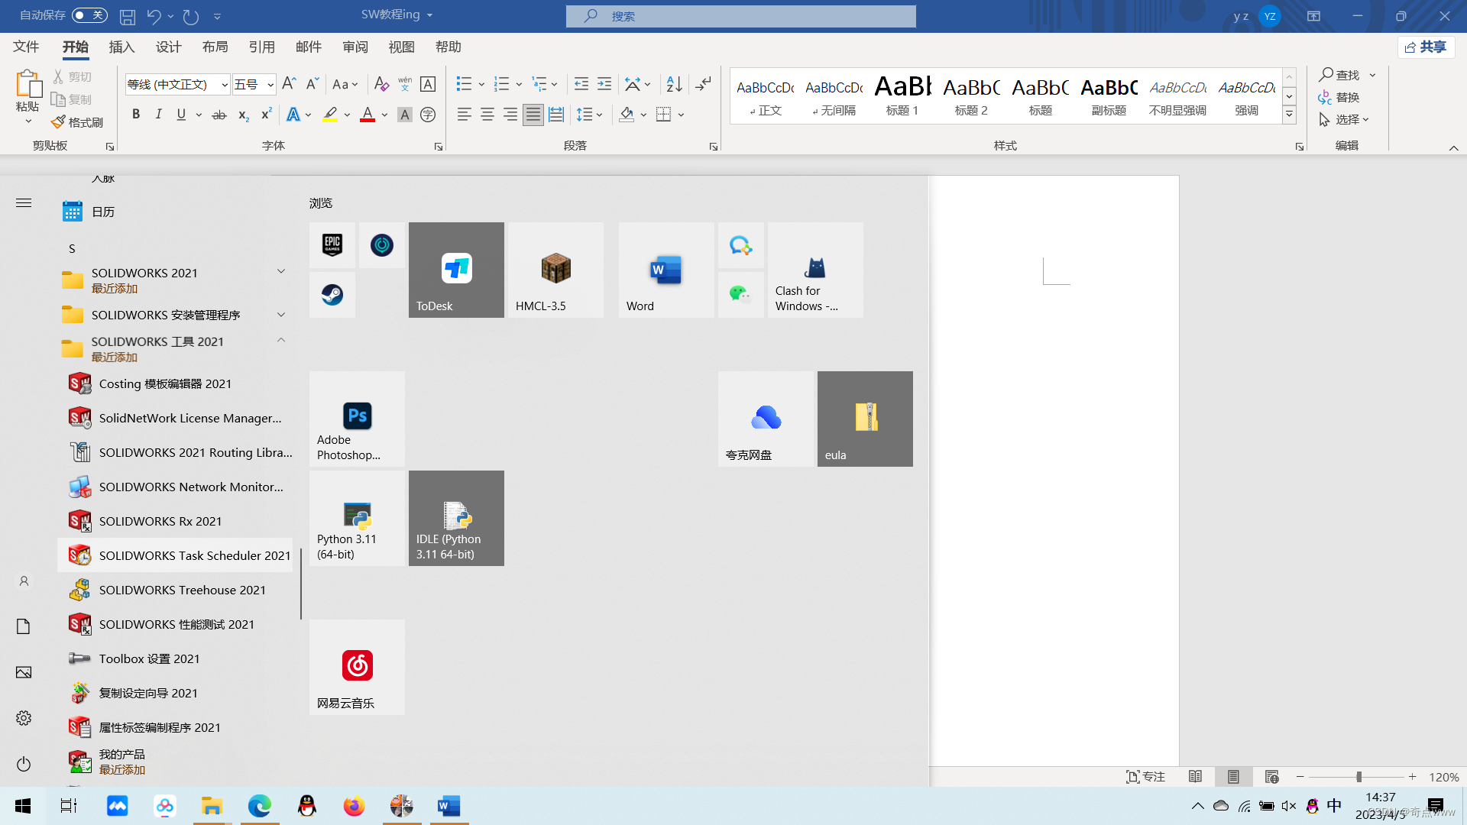Open Adobe Photoshop tile
Image resolution: width=1467 pixels, height=825 pixels.
(357, 419)
